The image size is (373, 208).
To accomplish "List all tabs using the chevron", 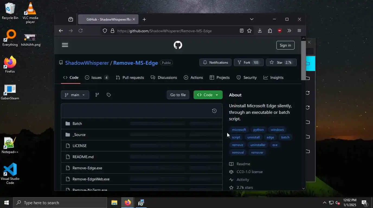I will pyautogui.click(x=252, y=19).
